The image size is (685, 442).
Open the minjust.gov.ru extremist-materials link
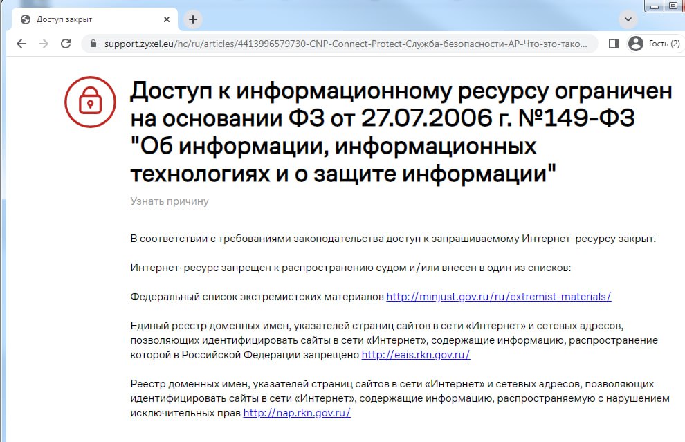(x=498, y=297)
